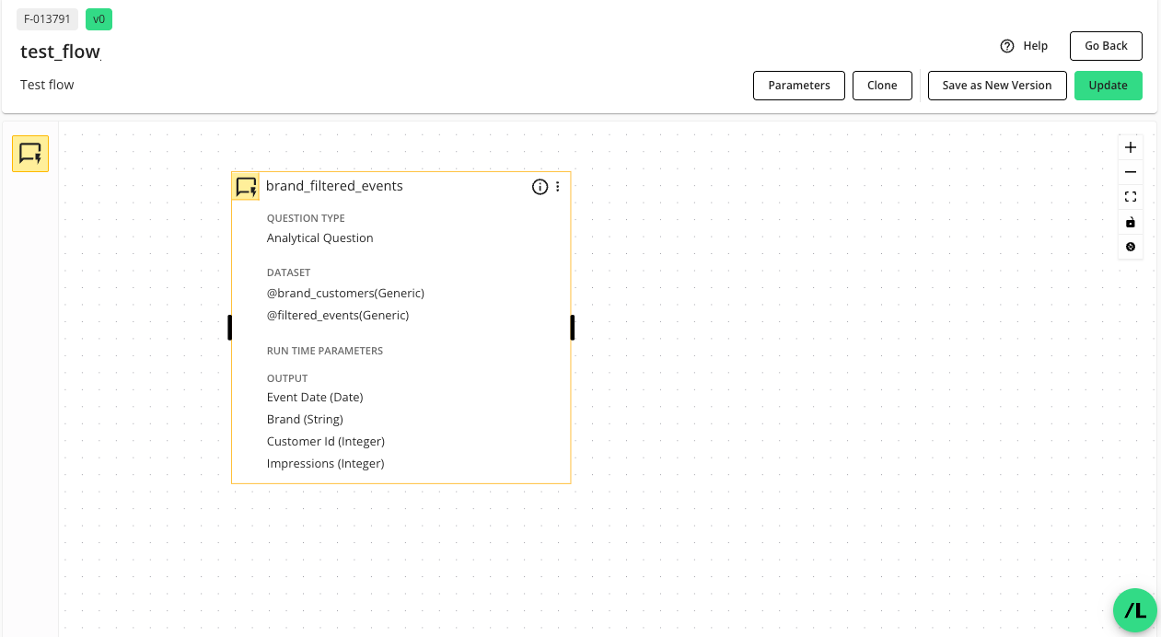
Task: Click the node type icon on brand_filtered_events header
Action: 245,186
